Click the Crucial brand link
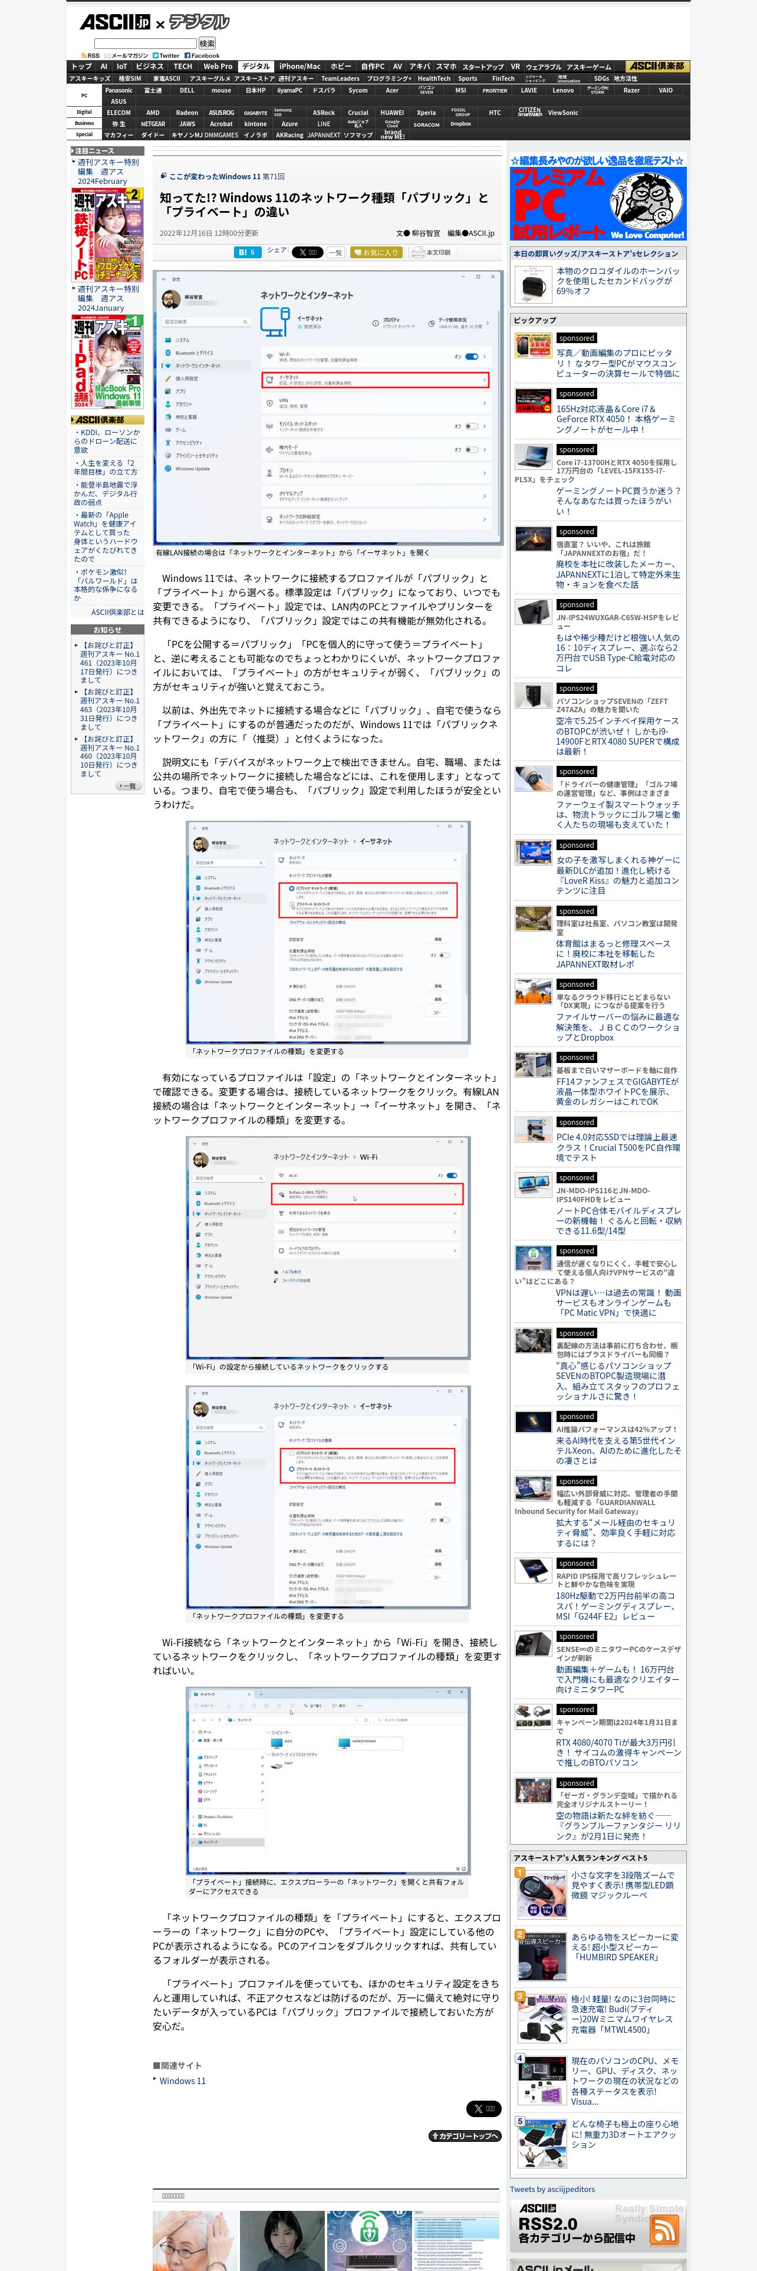This screenshot has width=757, height=2271. [x=358, y=113]
